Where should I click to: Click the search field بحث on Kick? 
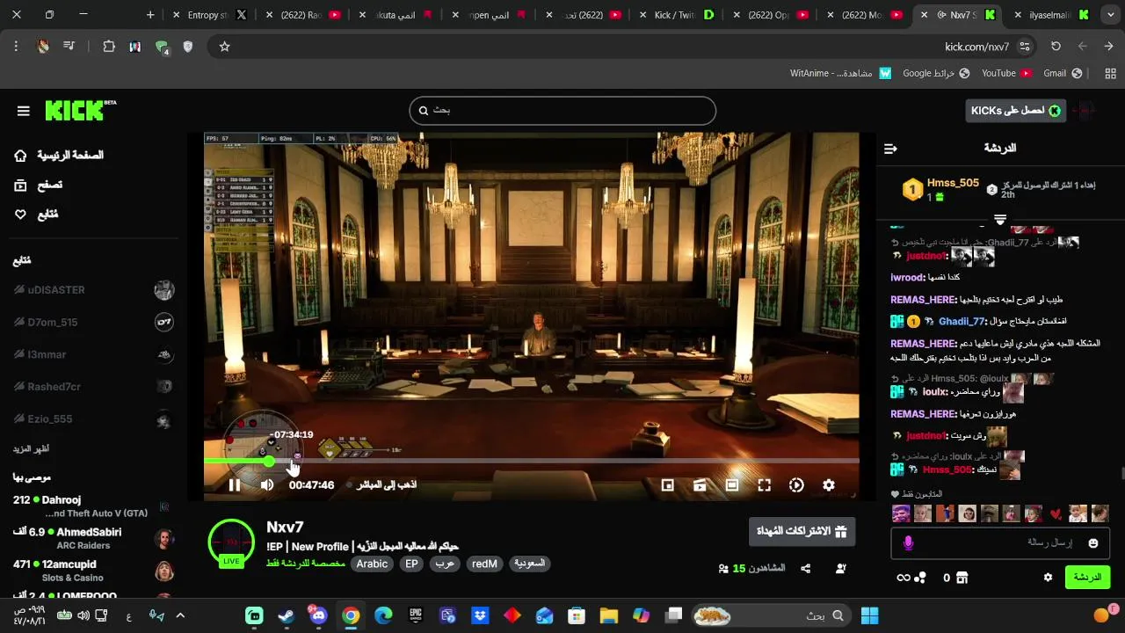(562, 111)
